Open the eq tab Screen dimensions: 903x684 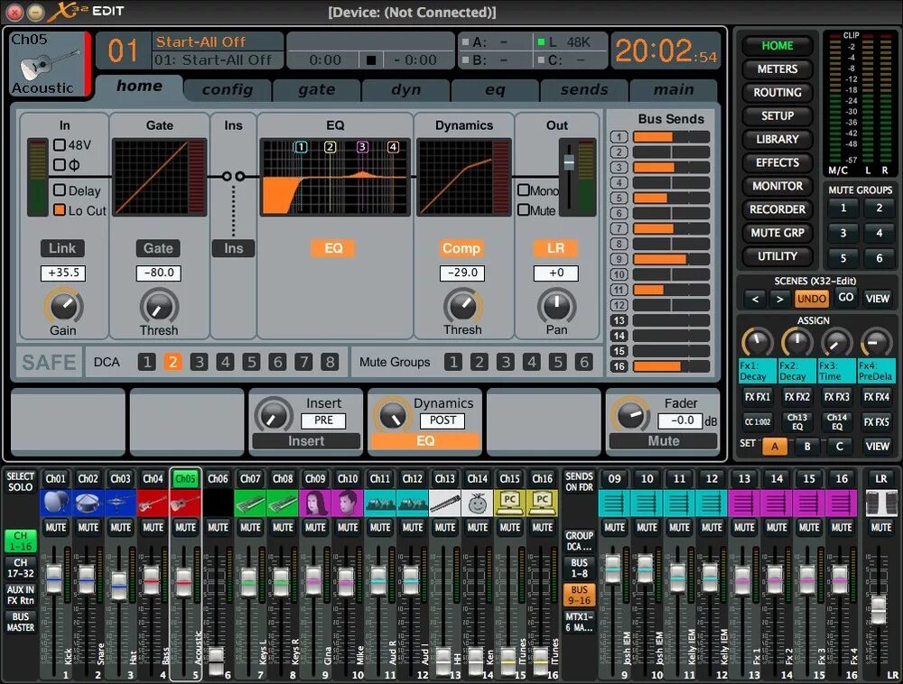pos(495,89)
